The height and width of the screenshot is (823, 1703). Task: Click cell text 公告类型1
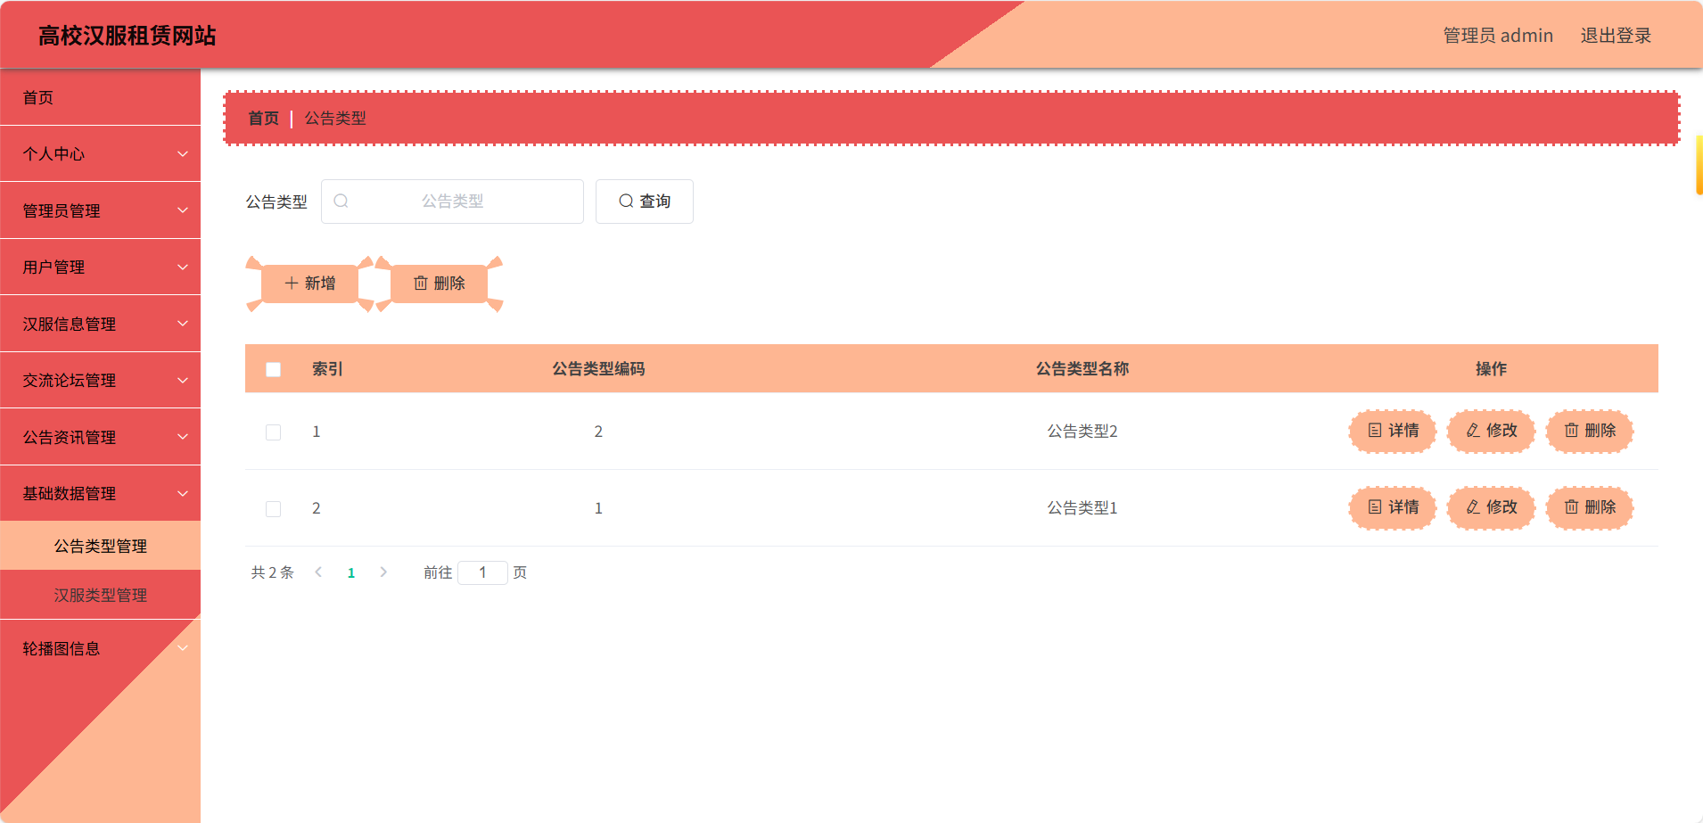pyautogui.click(x=1082, y=508)
